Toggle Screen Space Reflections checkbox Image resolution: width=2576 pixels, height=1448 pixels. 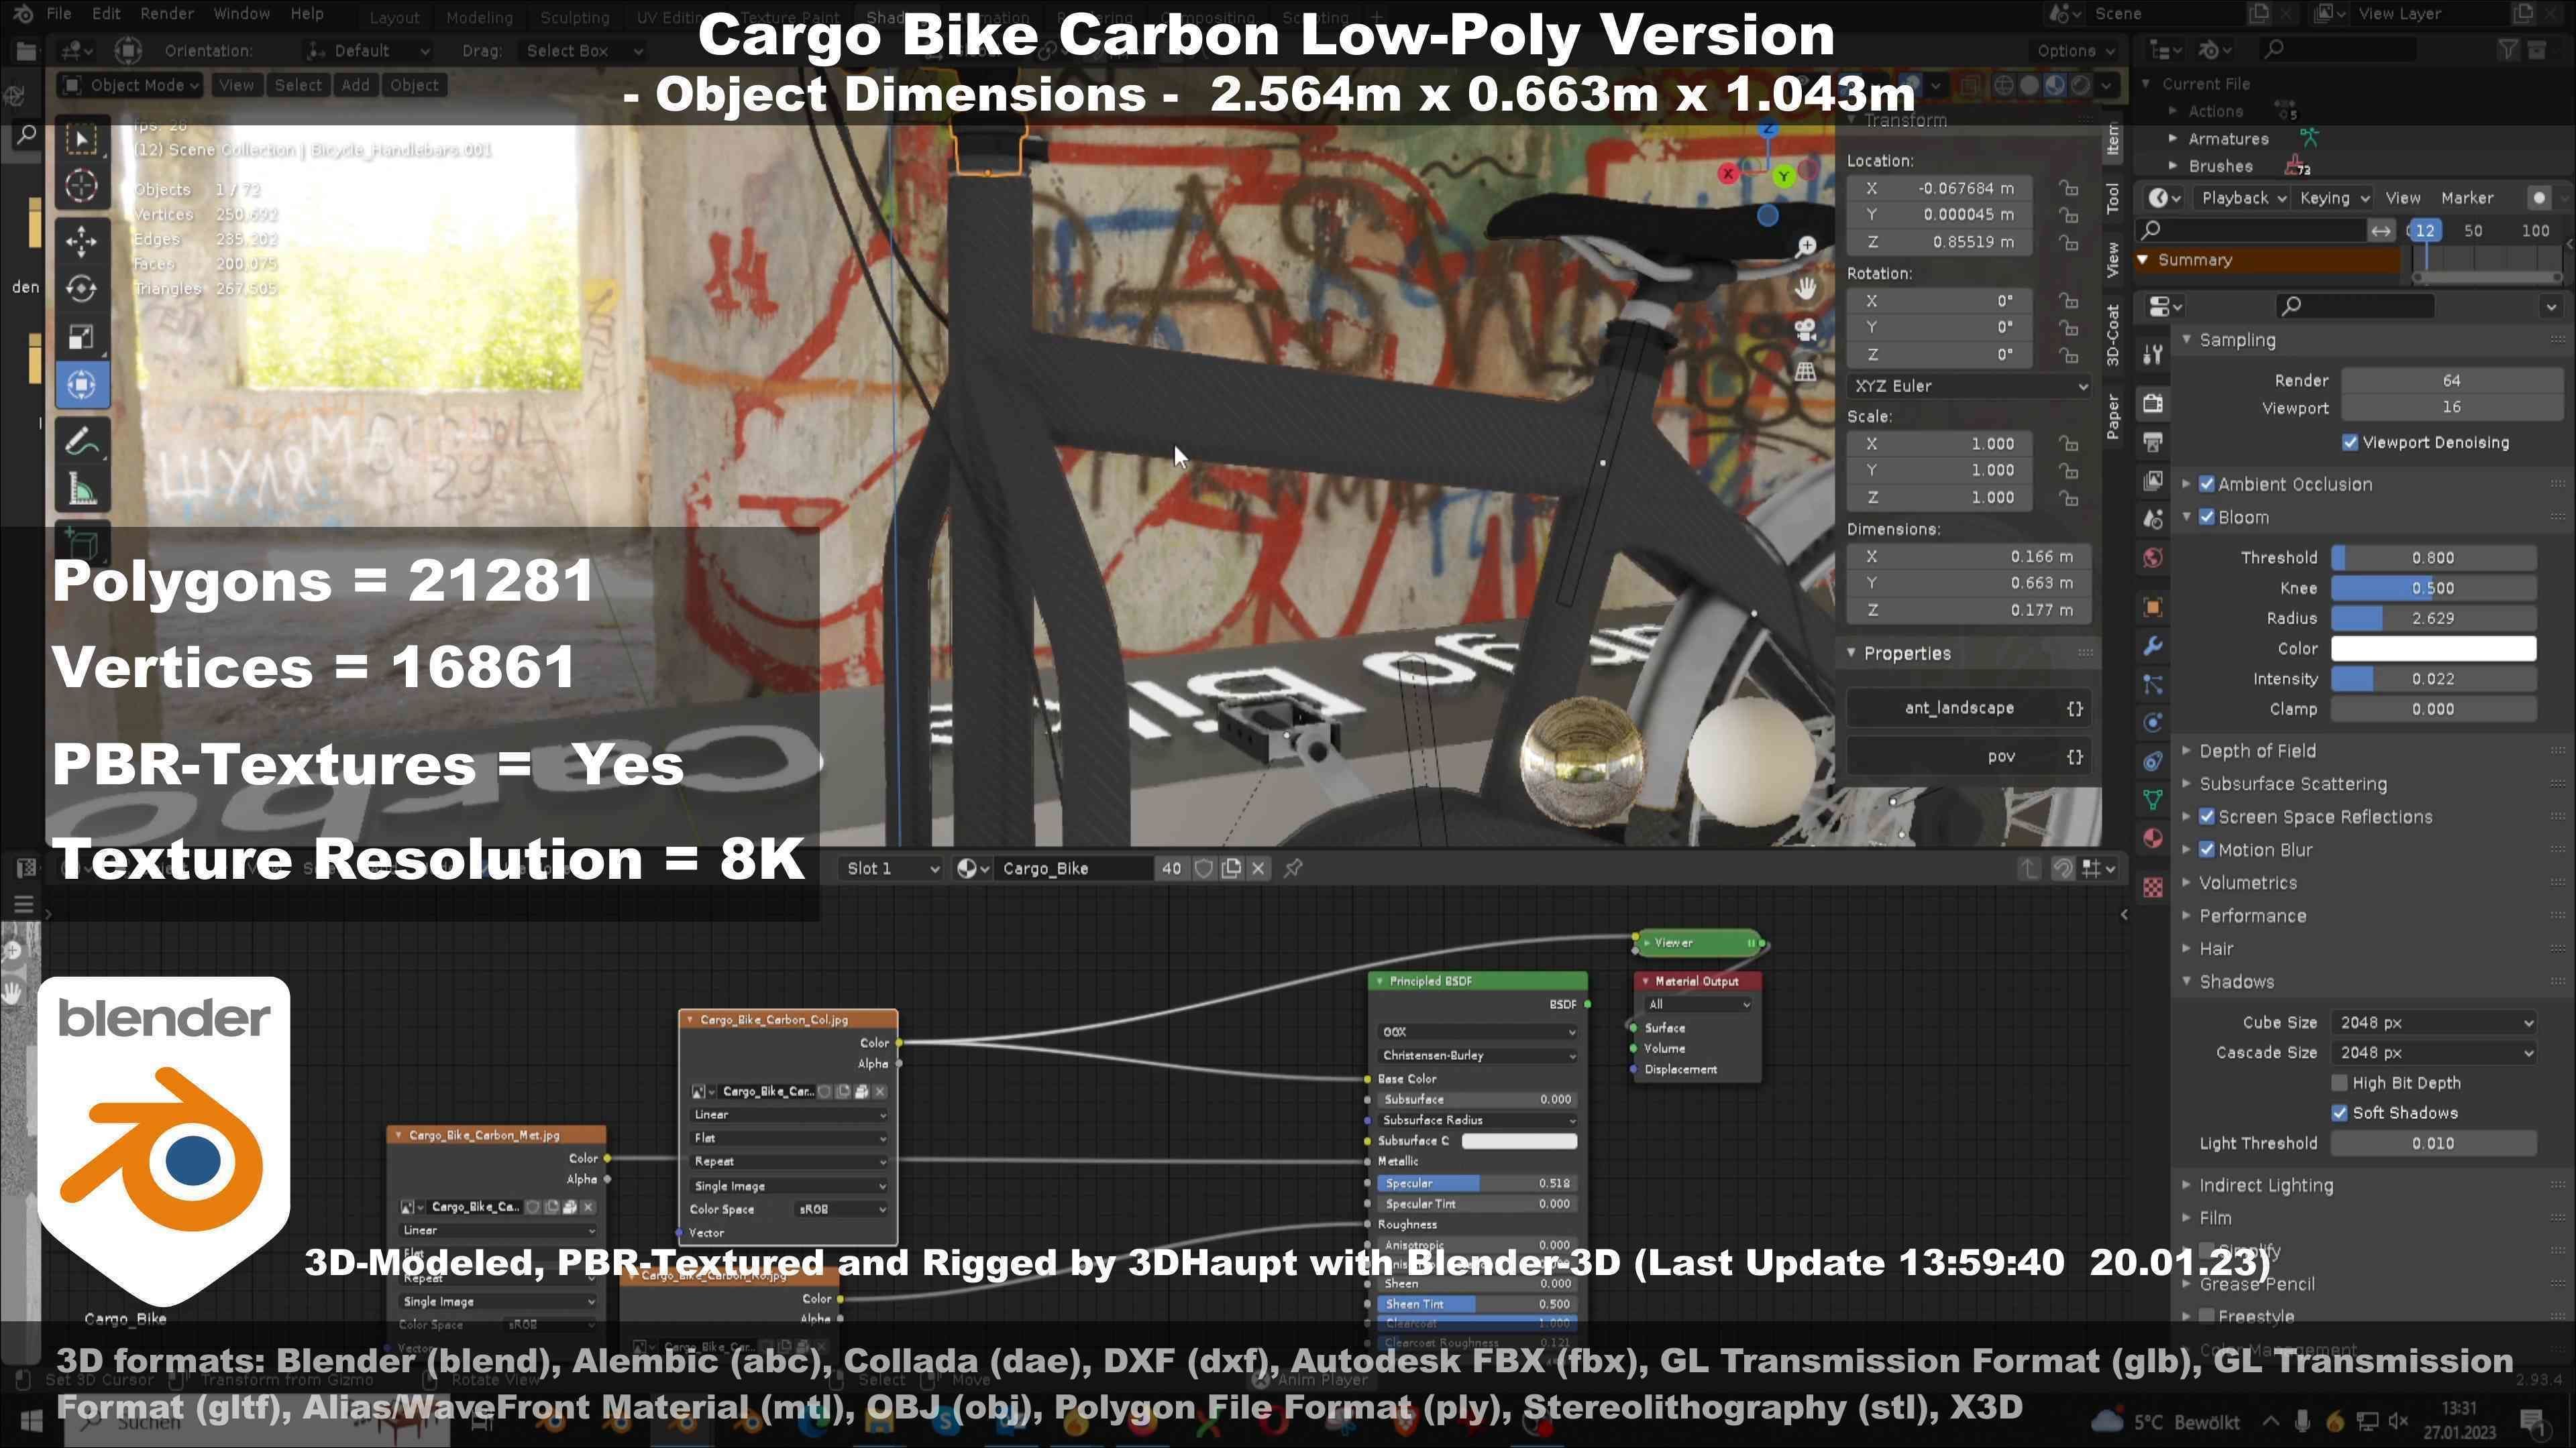2207,817
